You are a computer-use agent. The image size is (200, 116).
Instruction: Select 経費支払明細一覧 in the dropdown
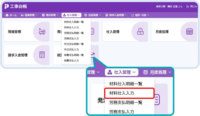coord(74,55)
